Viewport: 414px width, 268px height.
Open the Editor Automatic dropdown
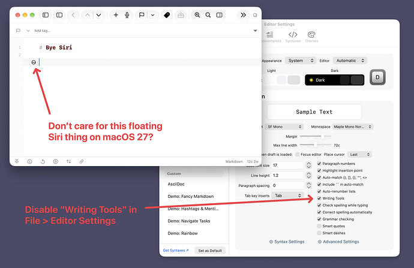350,61
